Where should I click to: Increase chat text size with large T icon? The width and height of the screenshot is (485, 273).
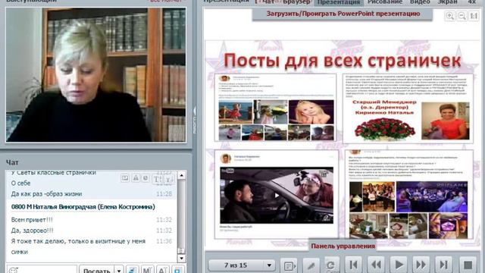(x=157, y=179)
